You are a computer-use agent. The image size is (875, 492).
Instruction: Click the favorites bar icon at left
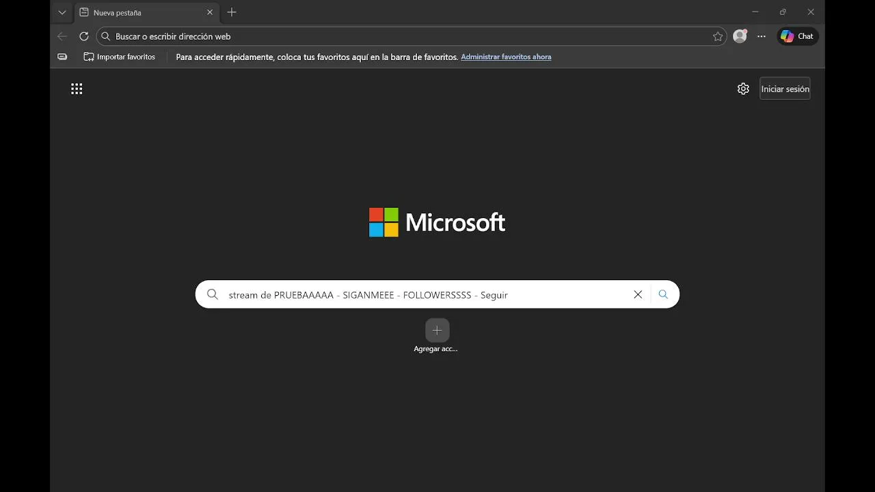(x=62, y=57)
